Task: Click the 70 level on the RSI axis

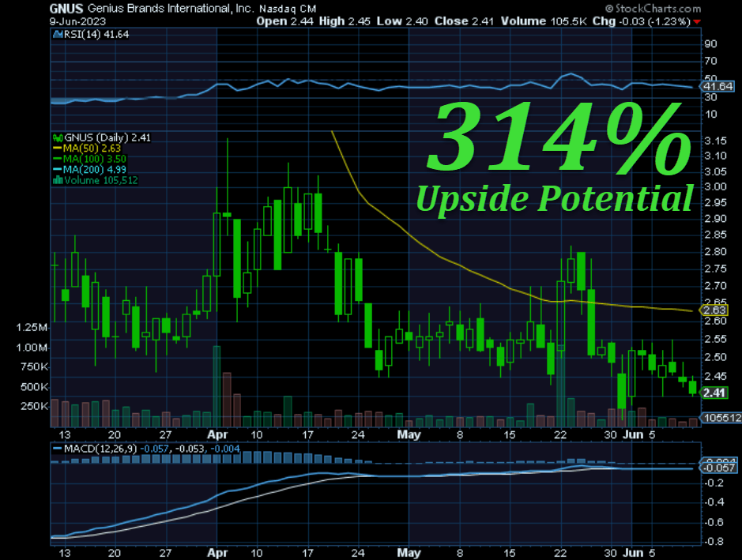Action: tap(710, 61)
